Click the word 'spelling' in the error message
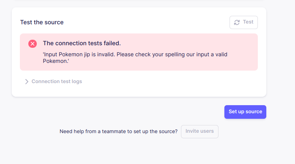The width and height of the screenshot is (295, 164). 175,54
